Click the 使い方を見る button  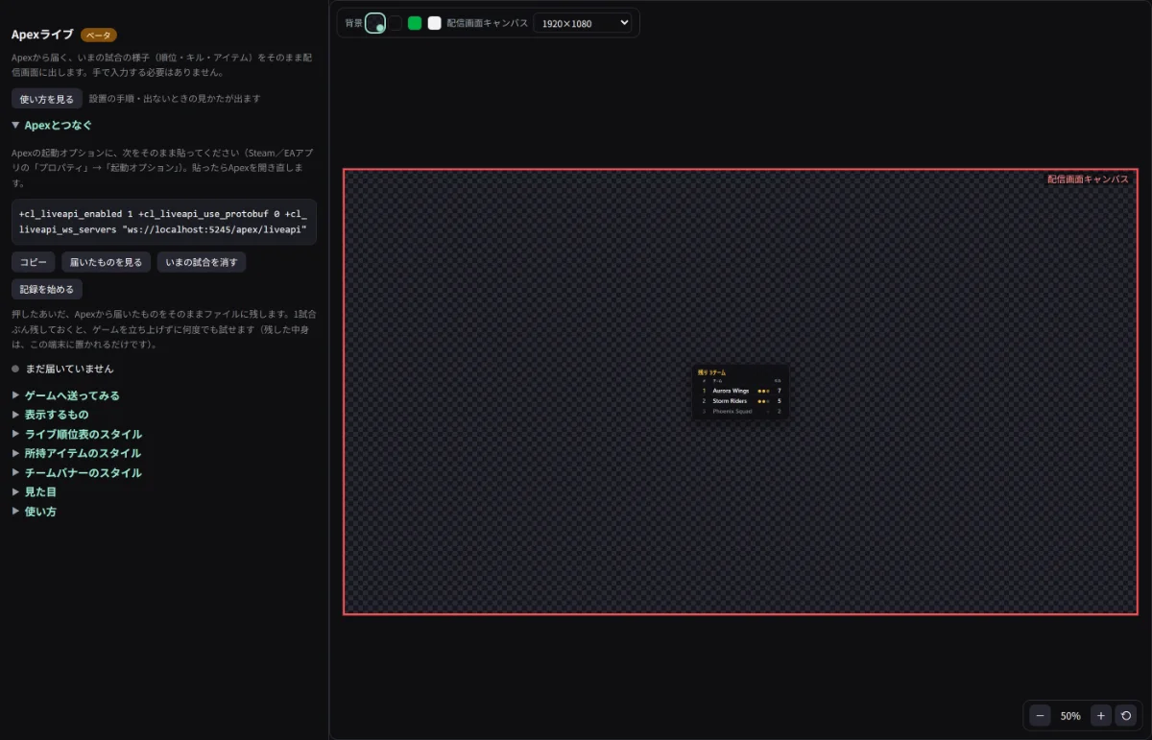(x=47, y=99)
